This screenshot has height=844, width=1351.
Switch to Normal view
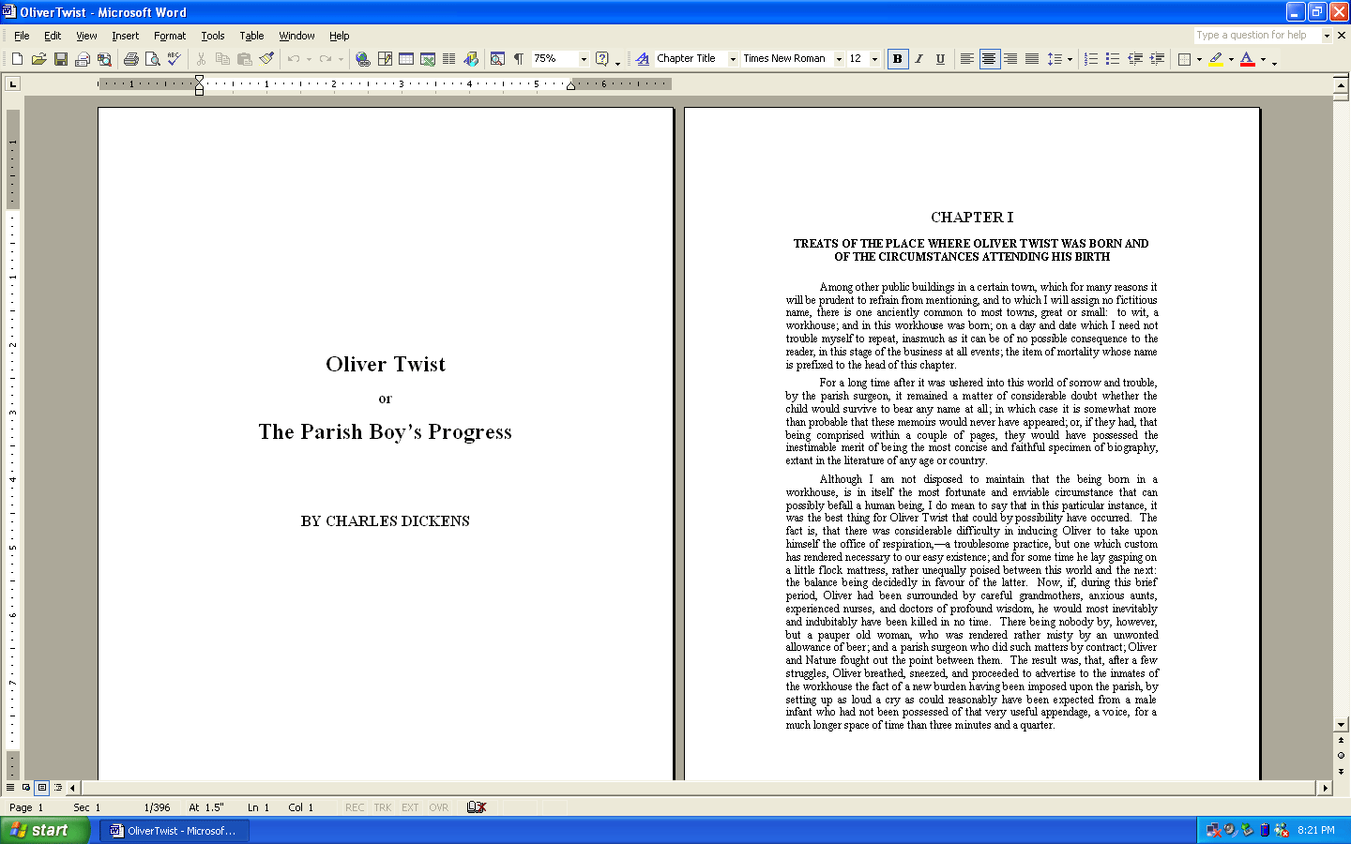click(x=10, y=788)
